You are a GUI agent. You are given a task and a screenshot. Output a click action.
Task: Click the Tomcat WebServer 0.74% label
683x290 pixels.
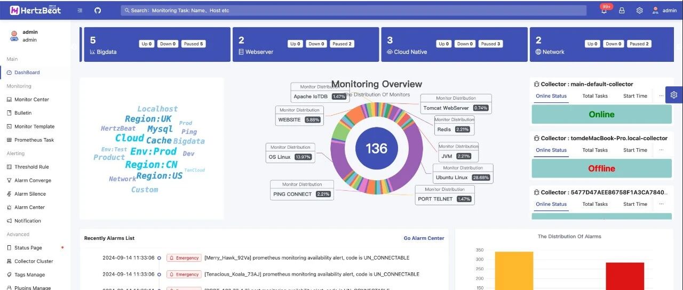(x=456, y=104)
